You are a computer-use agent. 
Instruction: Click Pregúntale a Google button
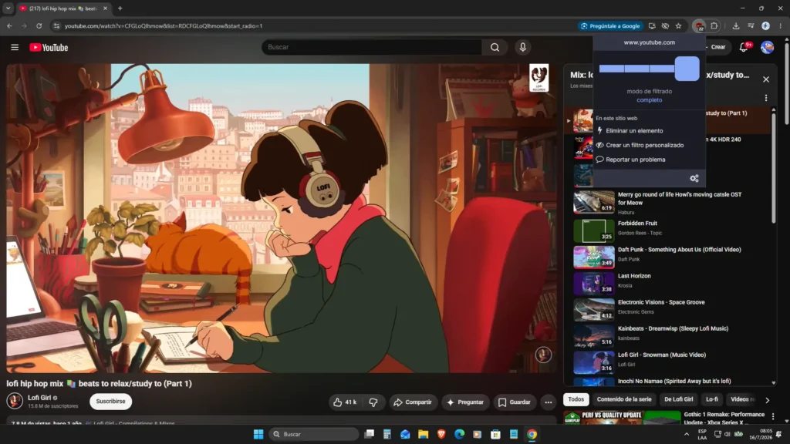pyautogui.click(x=610, y=25)
